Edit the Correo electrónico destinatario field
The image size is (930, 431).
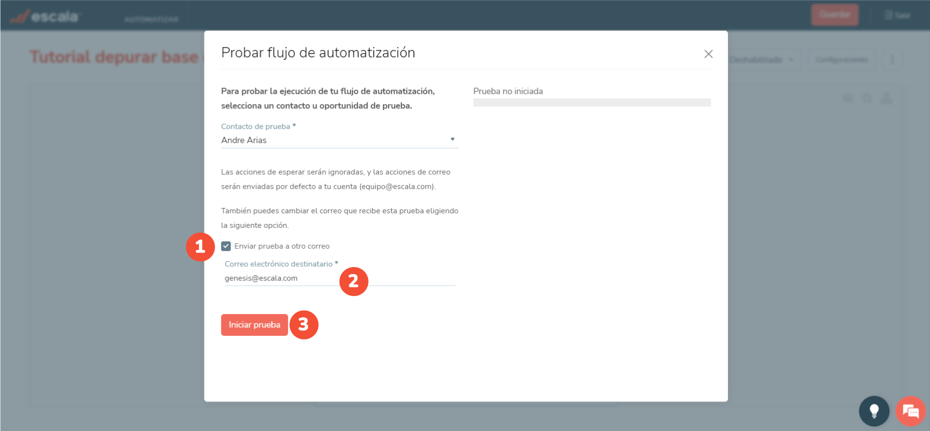[340, 278]
